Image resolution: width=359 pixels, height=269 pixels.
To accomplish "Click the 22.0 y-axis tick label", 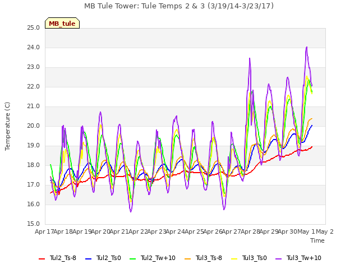I will [x=34, y=87].
